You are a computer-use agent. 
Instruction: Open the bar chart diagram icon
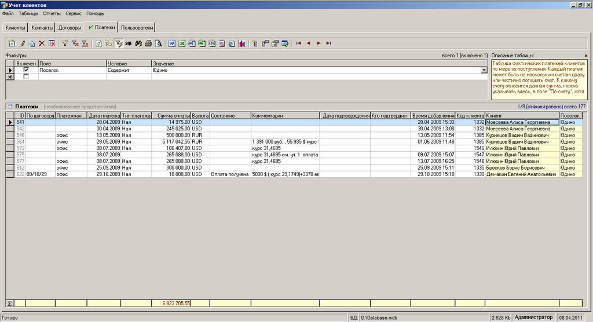click(241, 43)
